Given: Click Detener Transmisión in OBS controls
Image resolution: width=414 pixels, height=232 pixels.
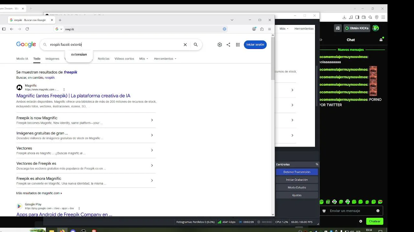Looking at the screenshot, I should point(297,172).
